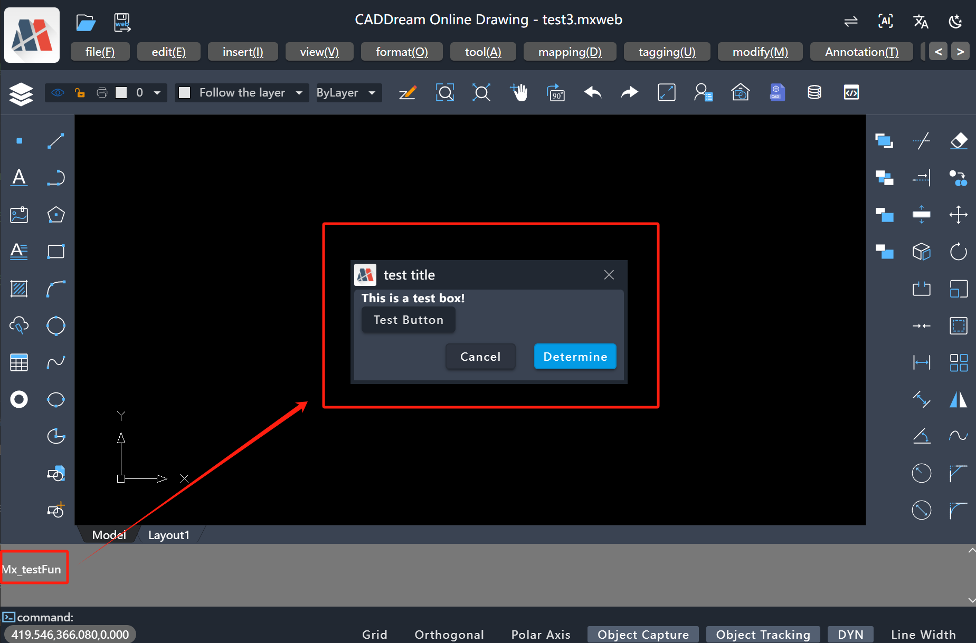Click the Determine button
976x643 pixels.
tap(575, 357)
